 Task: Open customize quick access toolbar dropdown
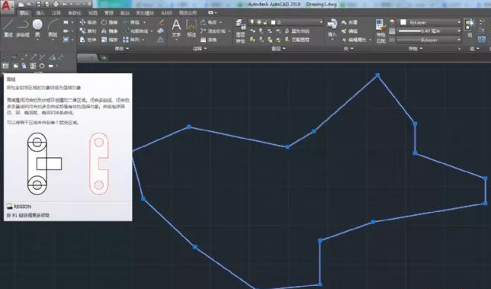coord(90,5)
